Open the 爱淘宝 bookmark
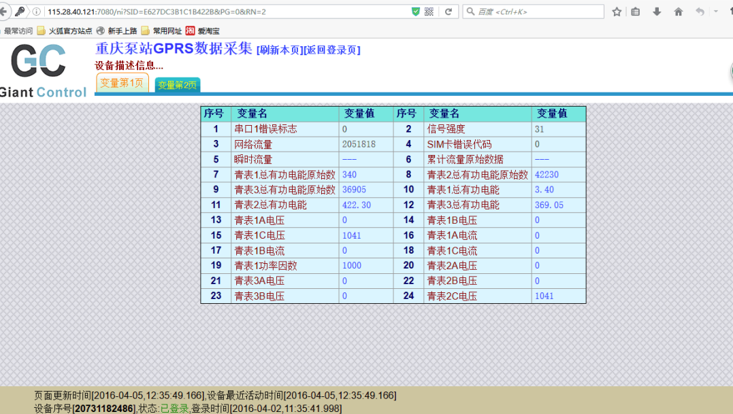The width and height of the screenshot is (733, 414). click(x=203, y=31)
